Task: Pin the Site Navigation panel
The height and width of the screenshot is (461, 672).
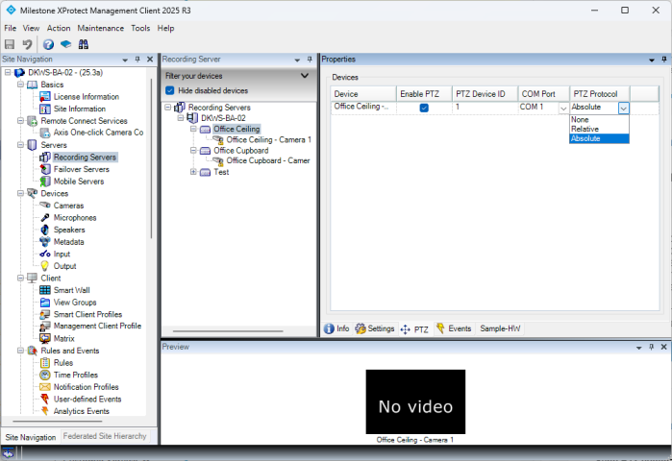Action: point(137,60)
